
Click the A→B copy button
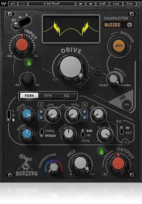tap(102, 4)
